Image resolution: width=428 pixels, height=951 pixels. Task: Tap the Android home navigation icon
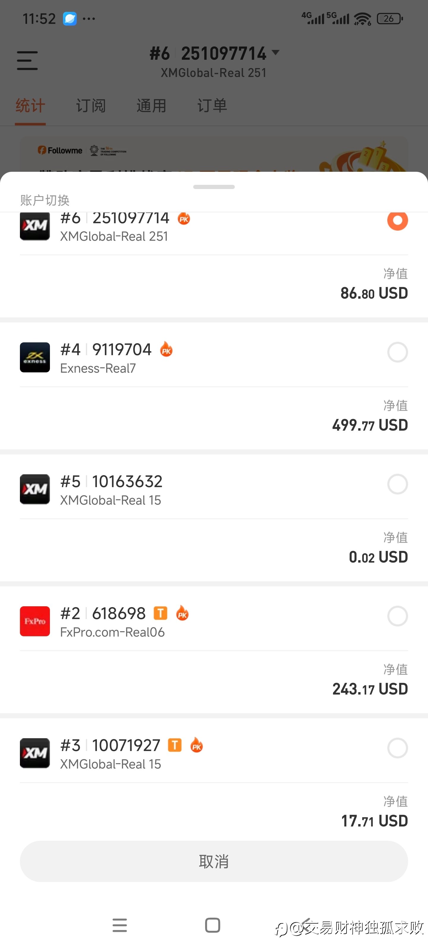[213, 925]
